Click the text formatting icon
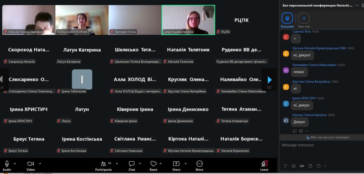The width and height of the screenshot is (364, 174). [x=285, y=166]
